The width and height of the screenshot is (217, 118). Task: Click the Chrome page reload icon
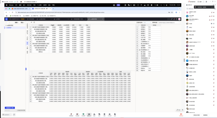12,12
